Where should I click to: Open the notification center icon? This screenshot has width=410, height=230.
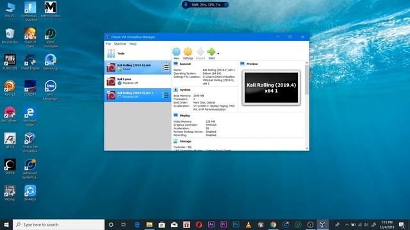pyautogui.click(x=402, y=224)
